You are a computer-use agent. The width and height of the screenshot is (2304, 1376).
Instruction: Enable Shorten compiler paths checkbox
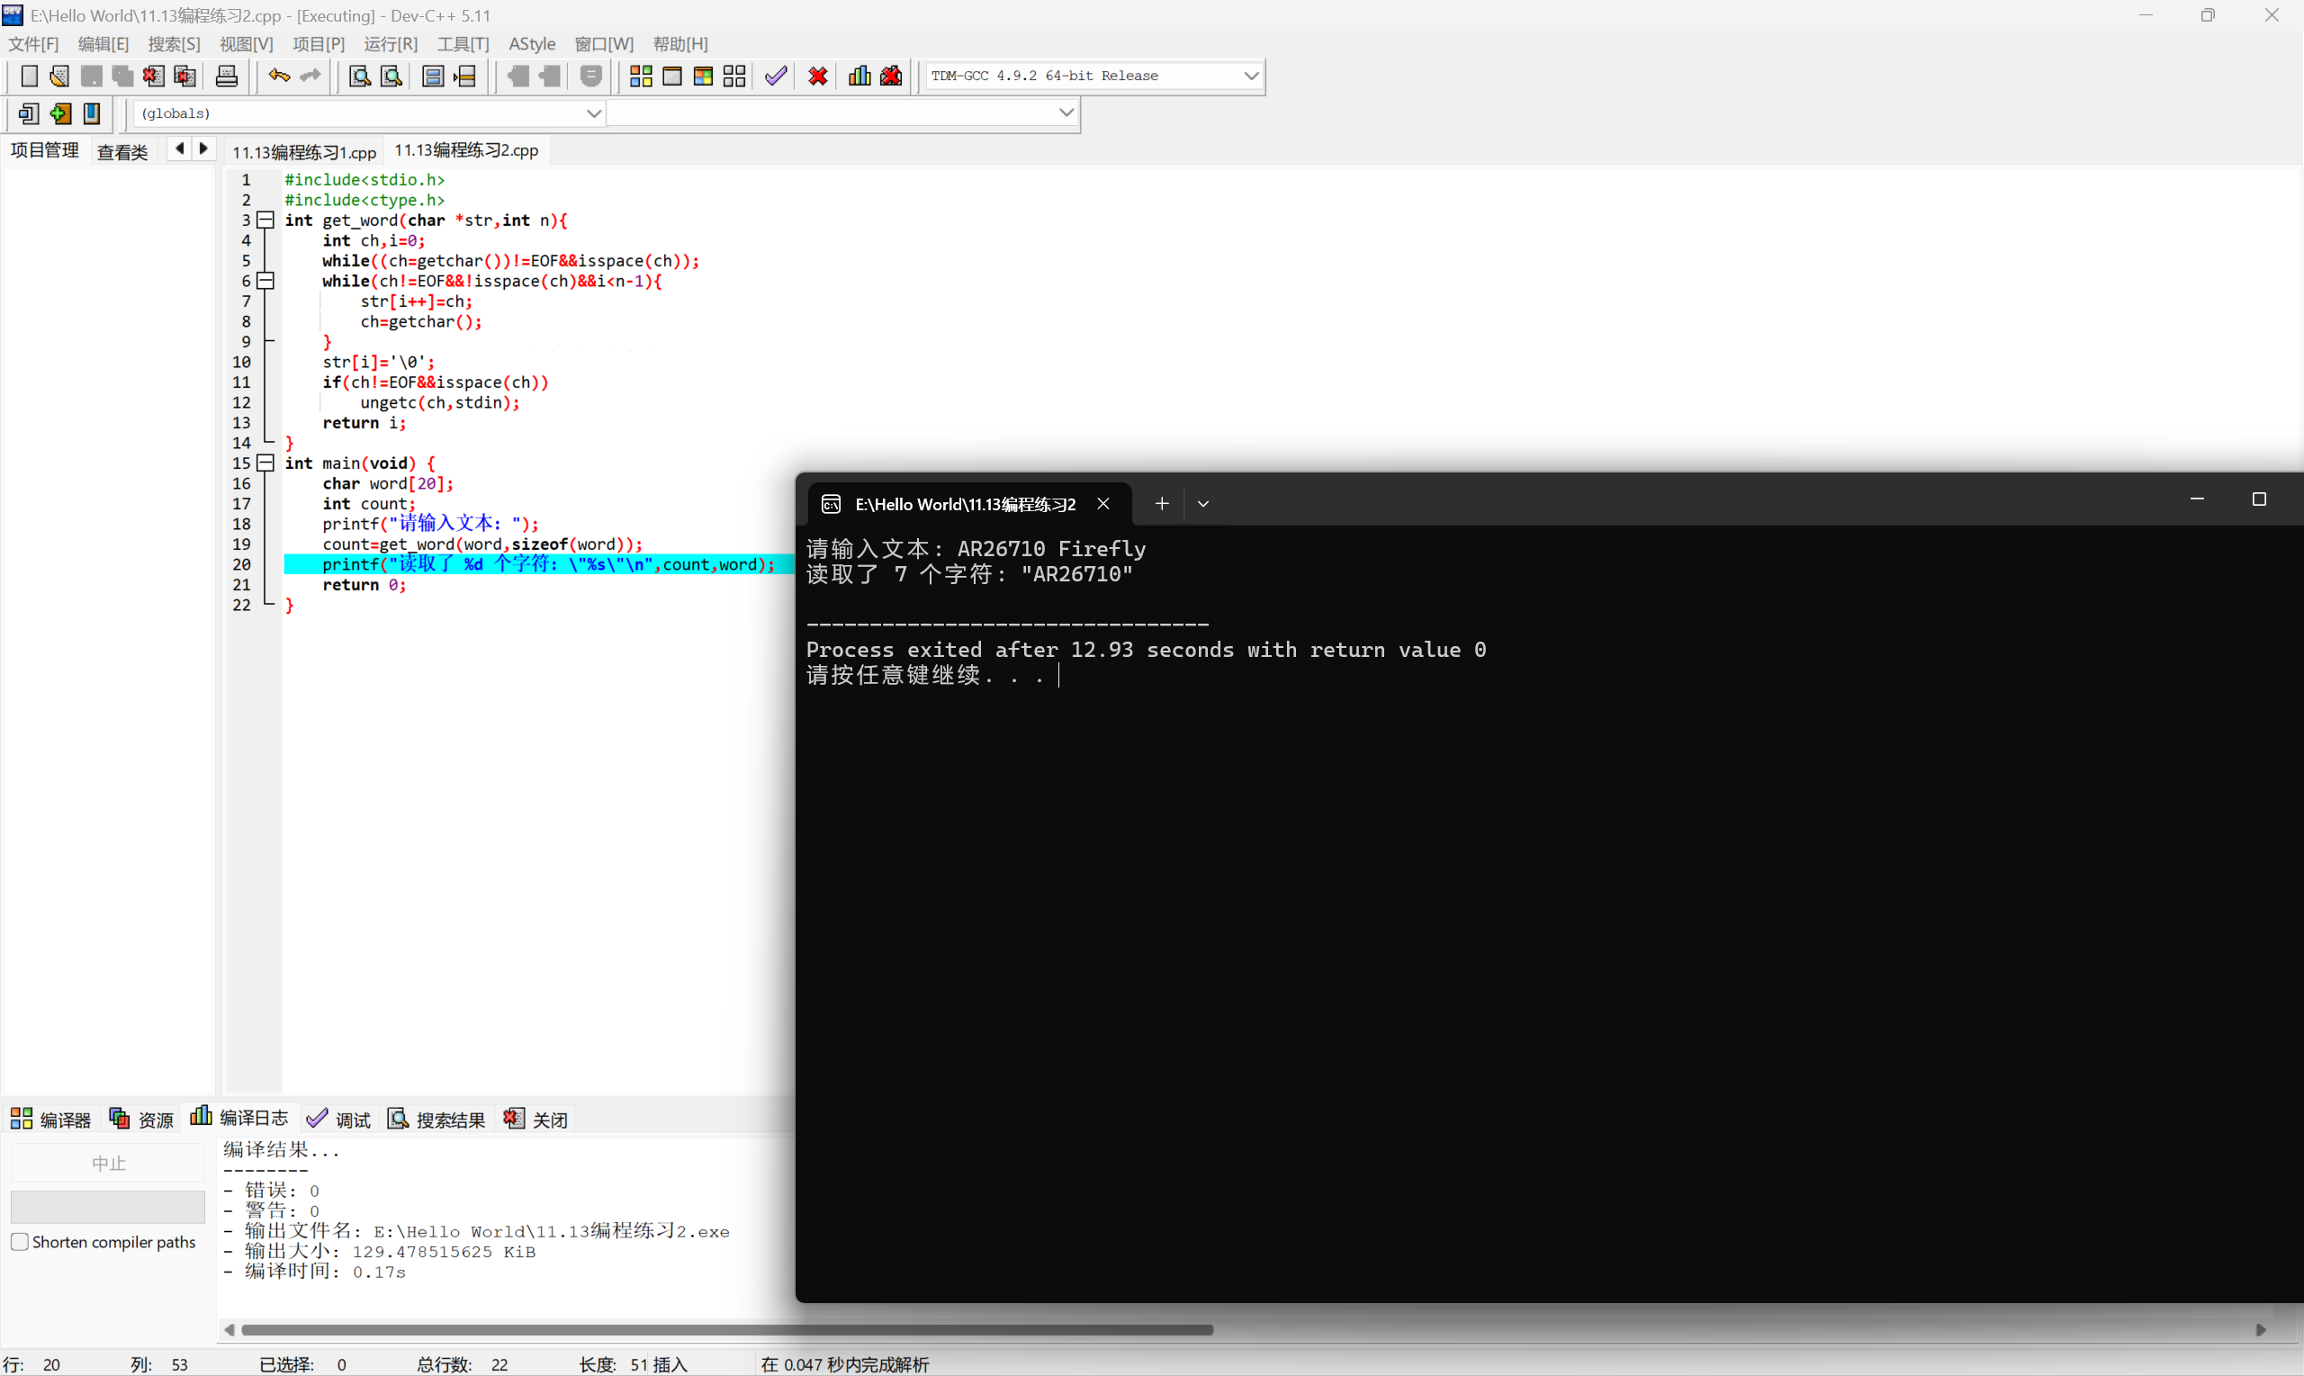(20, 1242)
